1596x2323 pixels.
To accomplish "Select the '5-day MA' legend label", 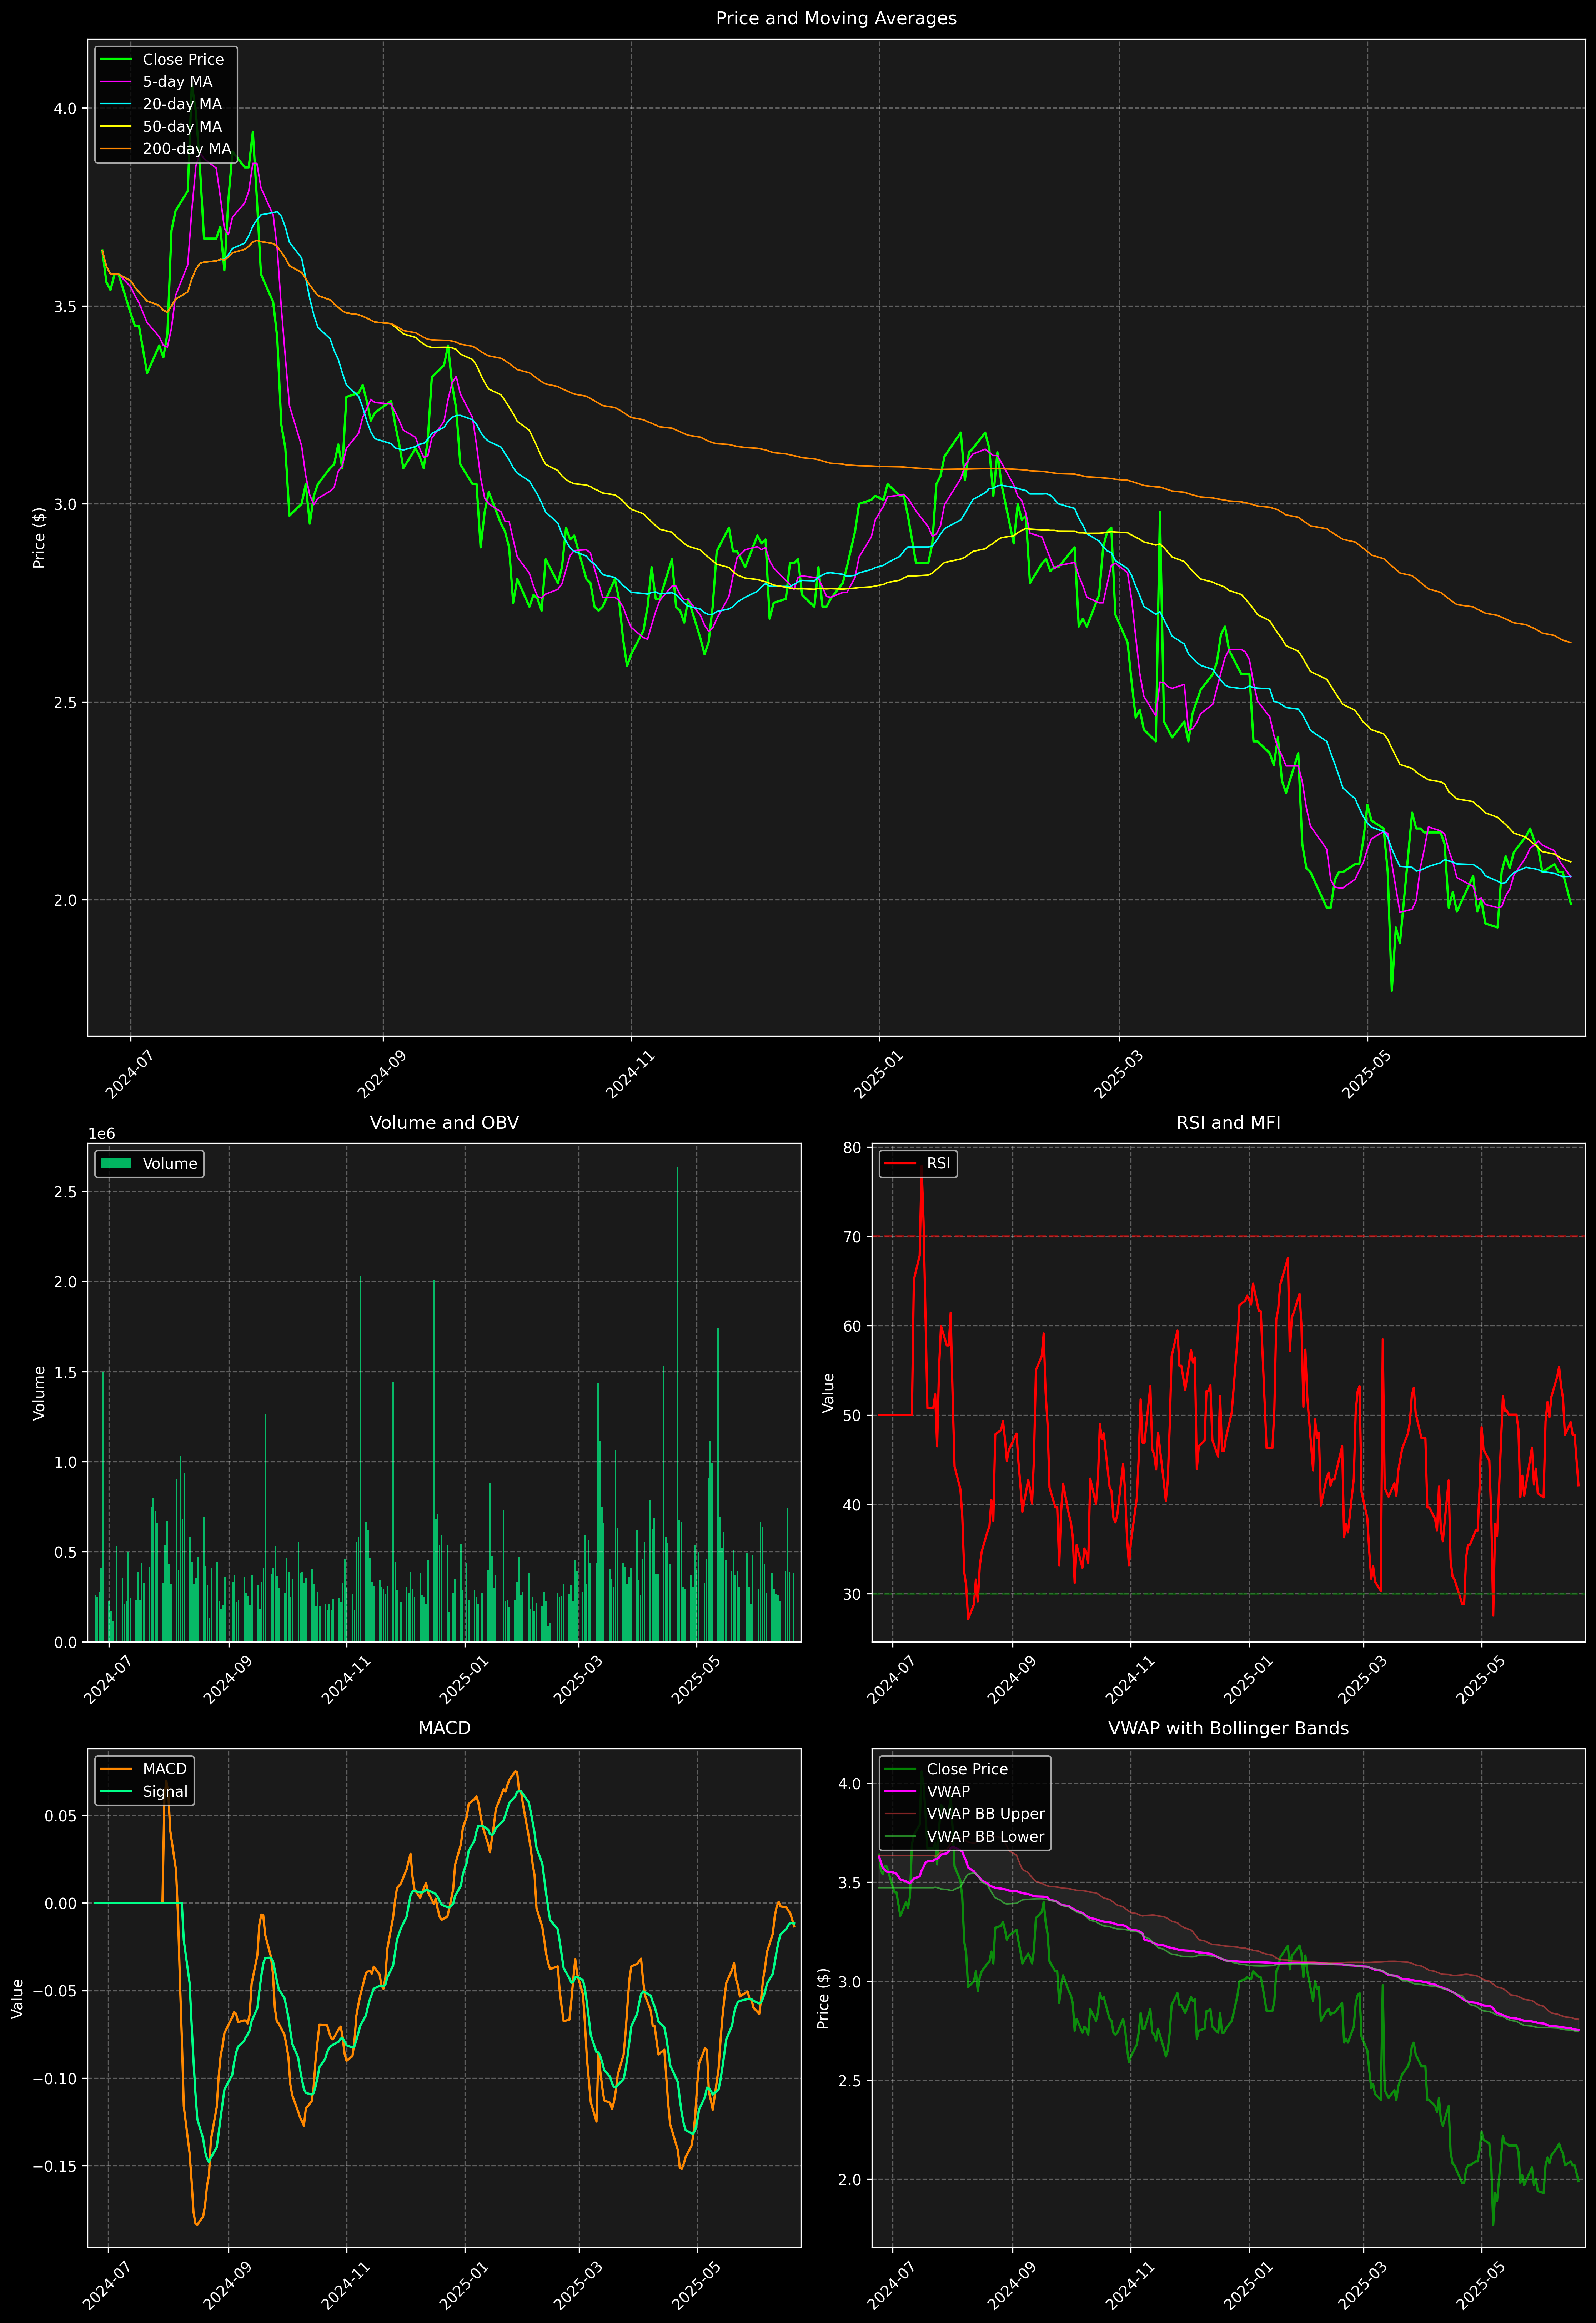I will tap(177, 82).
